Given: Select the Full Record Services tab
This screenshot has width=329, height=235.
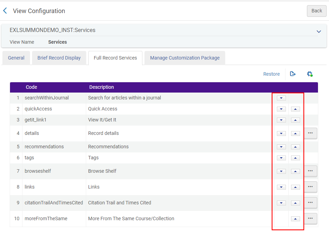Looking at the screenshot, I should (x=115, y=58).
